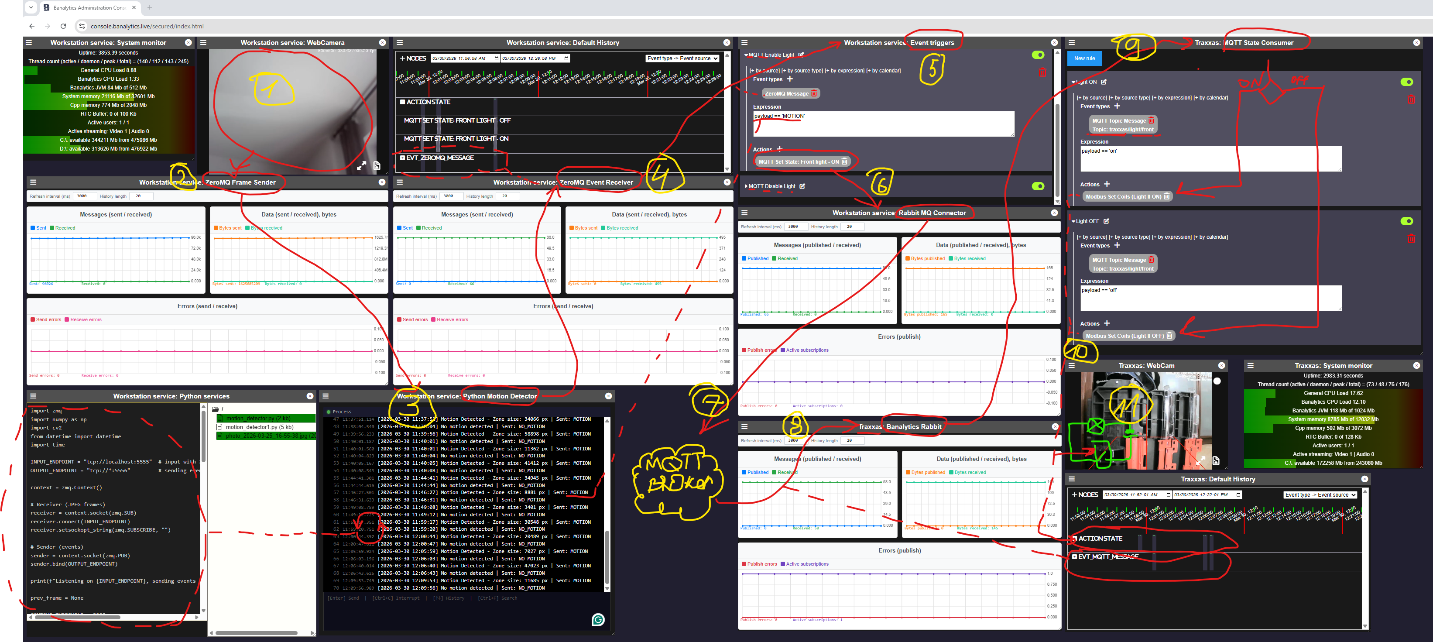
Task: Expand EVT_MQTT_MESSAGE node in Traxxas History
Action: 1075,557
